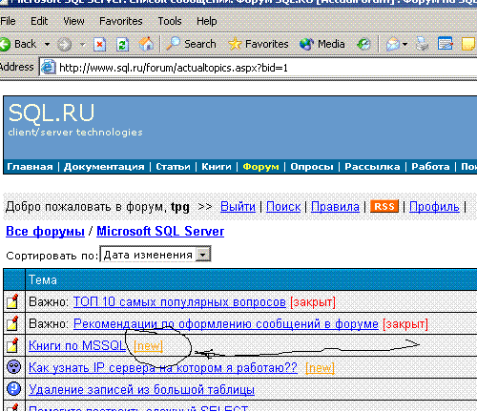The width and height of the screenshot is (477, 412).
Task: Stop page loading with Stop icon
Action: coord(99,44)
